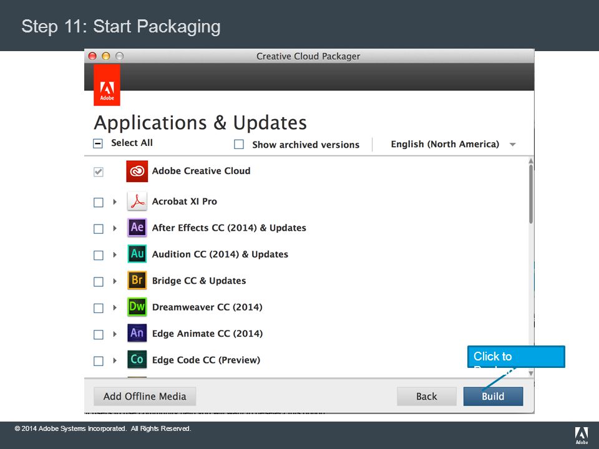Click "After Effects CC (2014) & Updates" label

pyautogui.click(x=229, y=228)
